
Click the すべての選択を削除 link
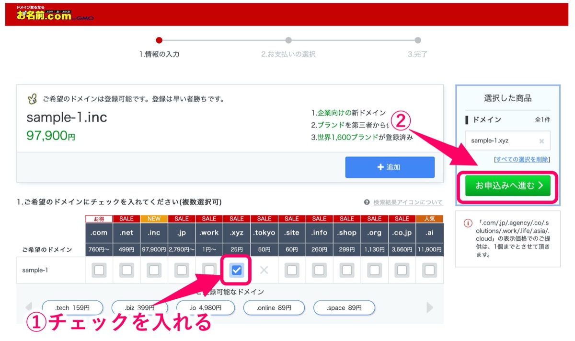pyautogui.click(x=522, y=159)
